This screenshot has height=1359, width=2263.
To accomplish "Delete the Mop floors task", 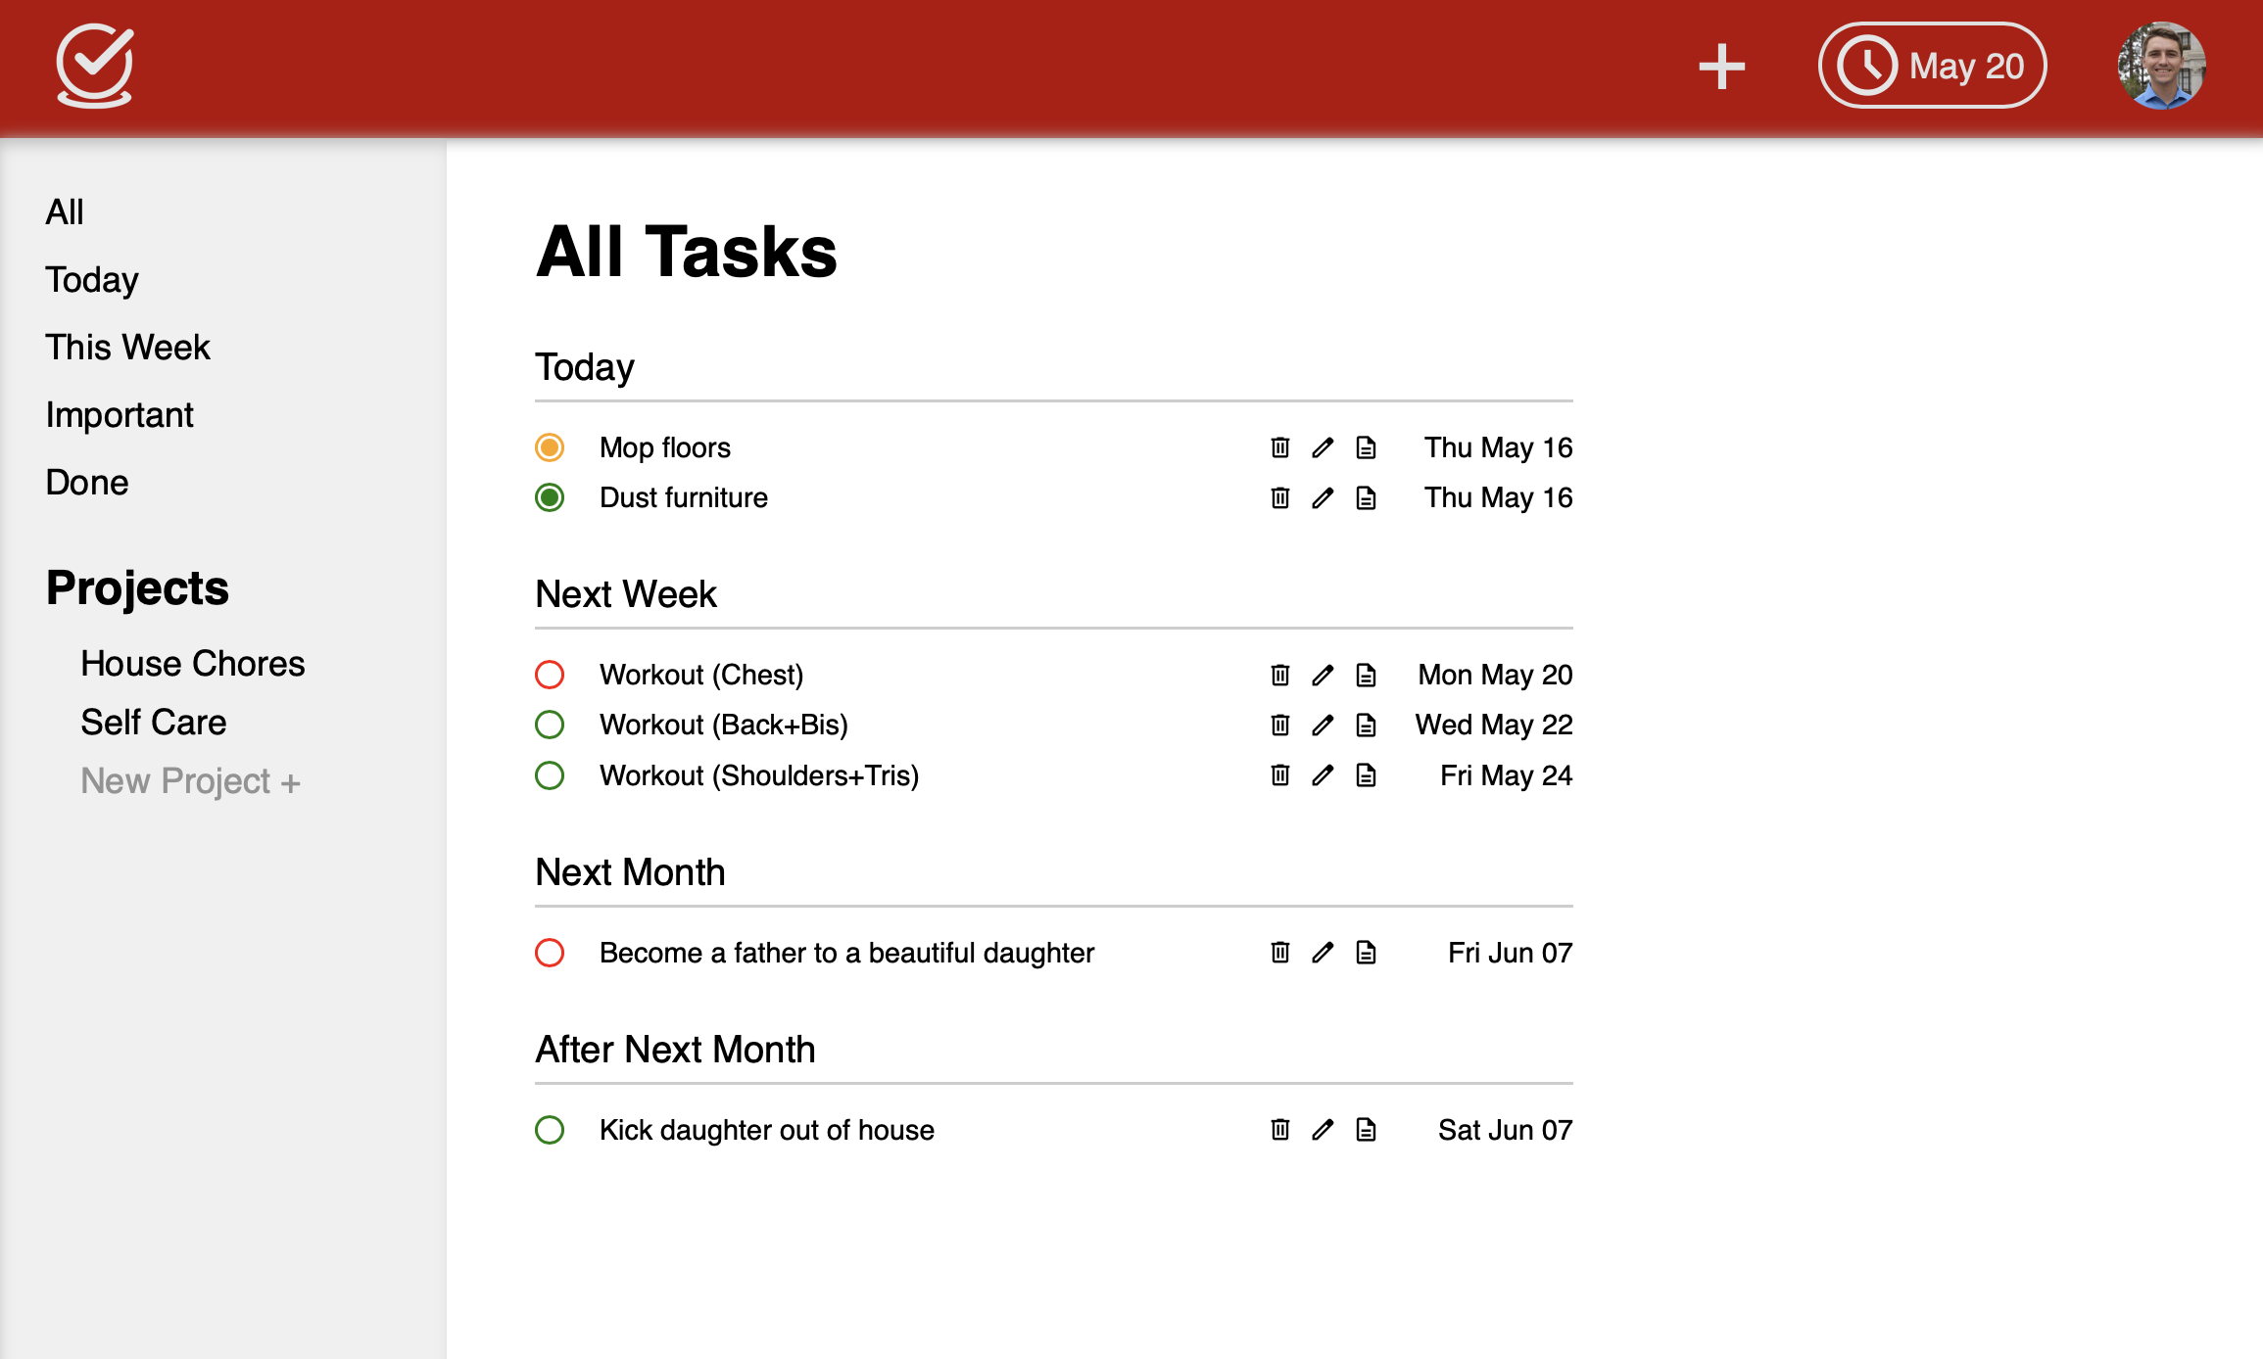I will [x=1279, y=447].
